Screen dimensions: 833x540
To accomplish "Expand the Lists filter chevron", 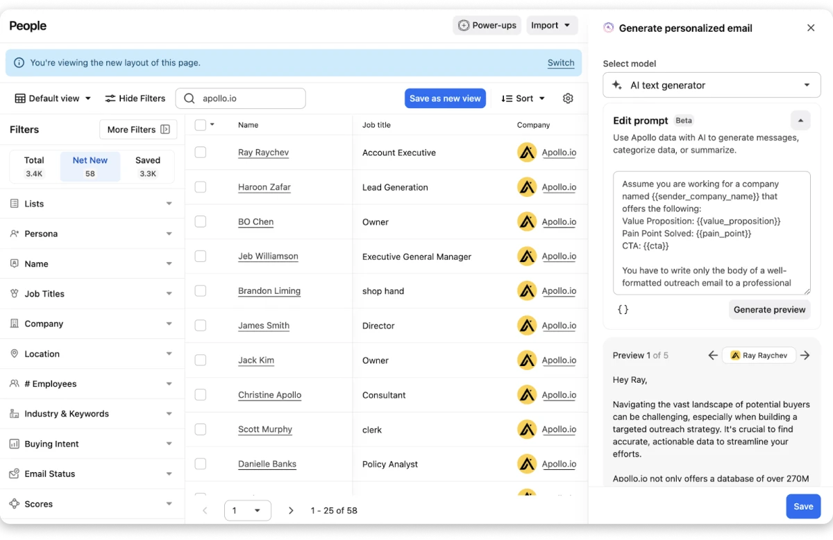I will [169, 204].
